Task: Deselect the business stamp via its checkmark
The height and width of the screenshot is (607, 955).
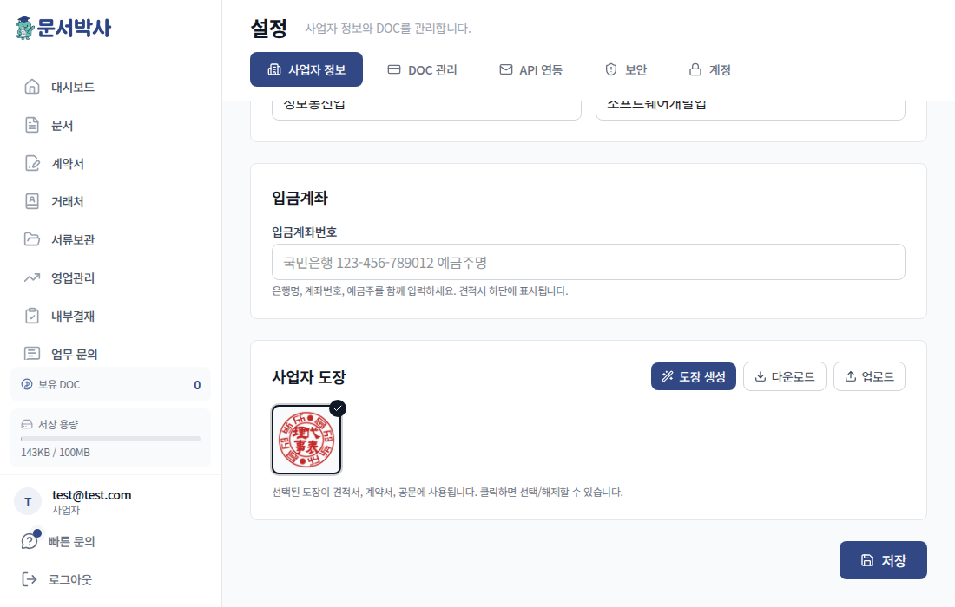Action: click(336, 408)
